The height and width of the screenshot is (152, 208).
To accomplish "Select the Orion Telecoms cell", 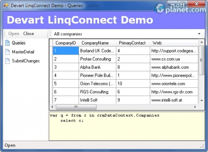I will point(97,84).
